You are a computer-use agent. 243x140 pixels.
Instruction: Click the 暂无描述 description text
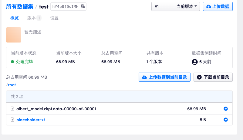[33, 32]
